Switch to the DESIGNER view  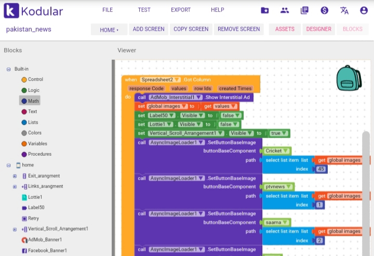click(x=318, y=29)
